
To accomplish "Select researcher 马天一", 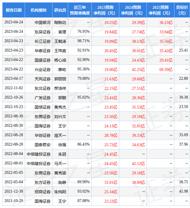I will coord(60,164).
